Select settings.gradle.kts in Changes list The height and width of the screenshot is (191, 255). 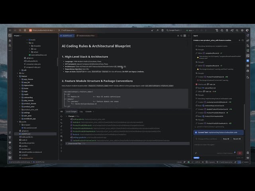80,137
